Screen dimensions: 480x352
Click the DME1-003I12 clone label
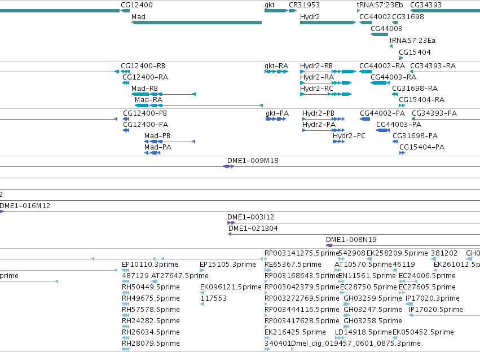250,217
